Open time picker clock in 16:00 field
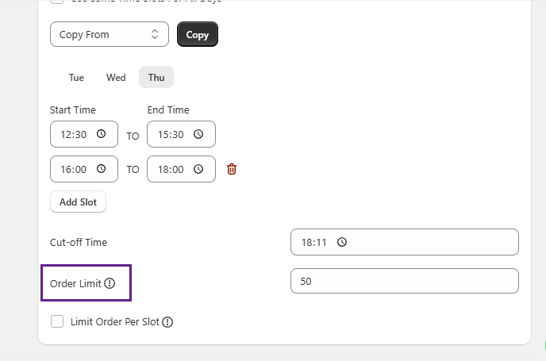The width and height of the screenshot is (546, 361). pyautogui.click(x=101, y=169)
